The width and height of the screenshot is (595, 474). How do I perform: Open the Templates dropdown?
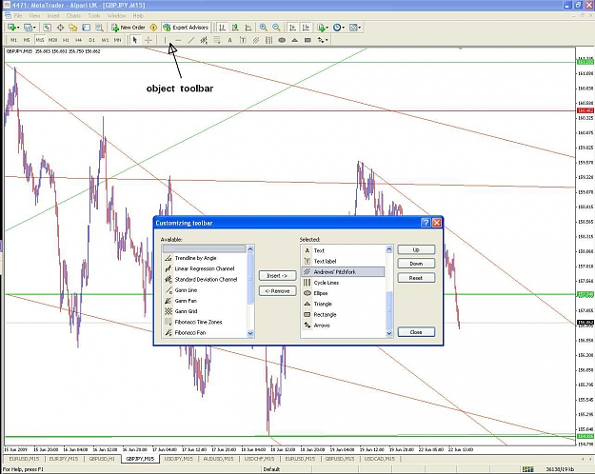[359, 28]
